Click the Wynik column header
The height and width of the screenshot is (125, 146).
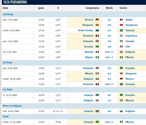click(109, 8)
